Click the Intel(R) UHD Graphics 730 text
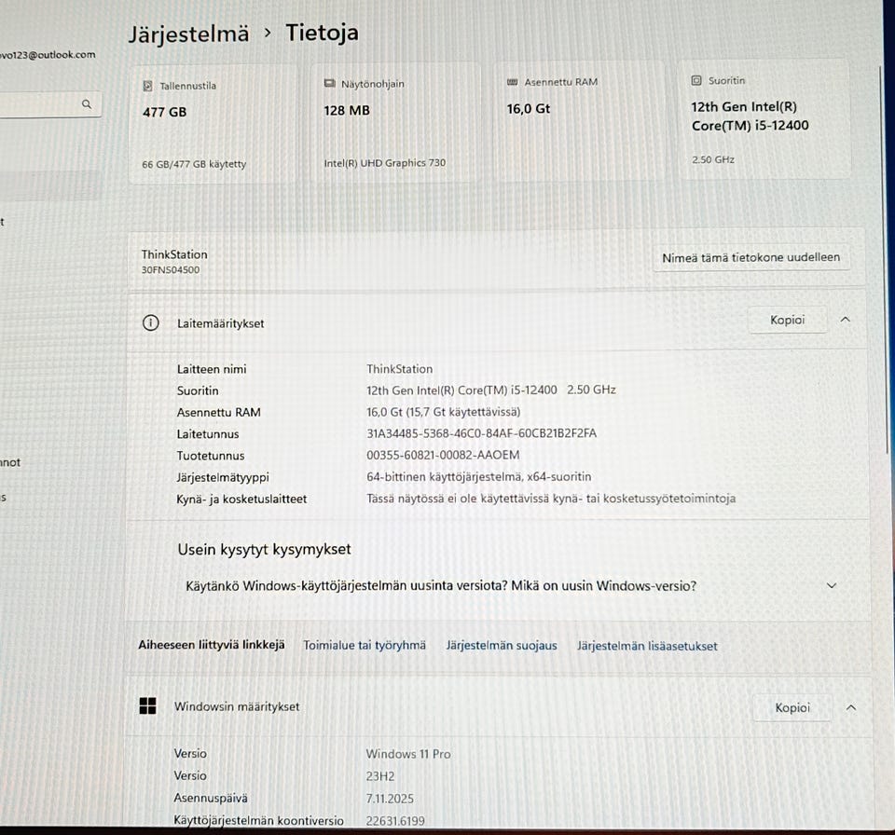The width and height of the screenshot is (895, 835). [385, 163]
